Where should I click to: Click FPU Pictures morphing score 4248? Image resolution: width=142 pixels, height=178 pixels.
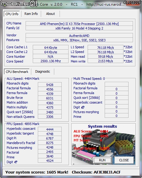pyautogui.click(x=50, y=147)
